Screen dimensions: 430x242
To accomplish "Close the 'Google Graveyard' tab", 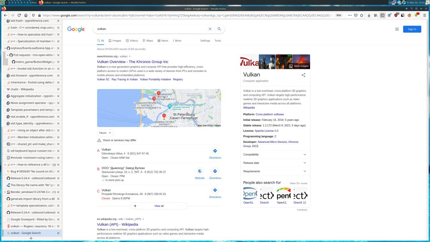I will 58,219.
